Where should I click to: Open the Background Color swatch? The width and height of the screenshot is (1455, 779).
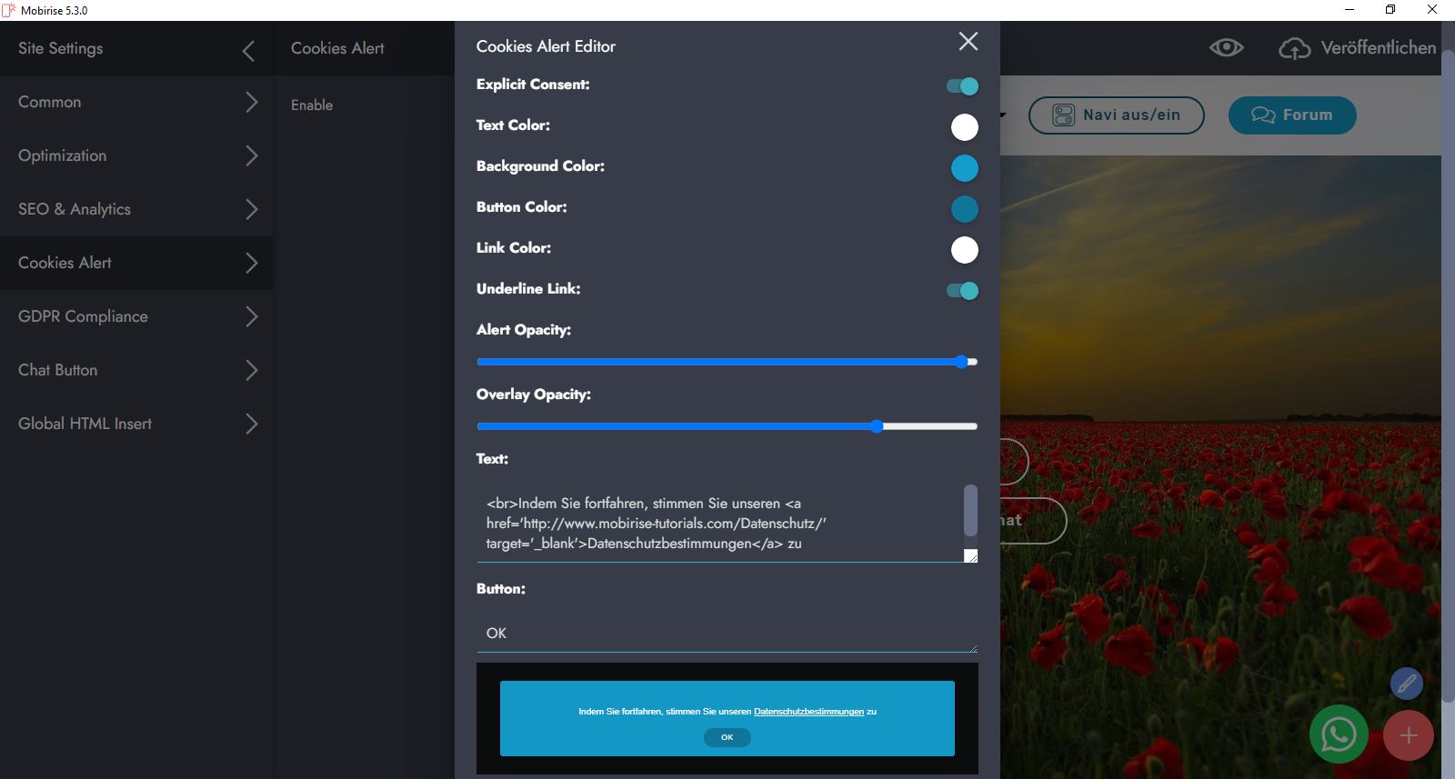(964, 168)
